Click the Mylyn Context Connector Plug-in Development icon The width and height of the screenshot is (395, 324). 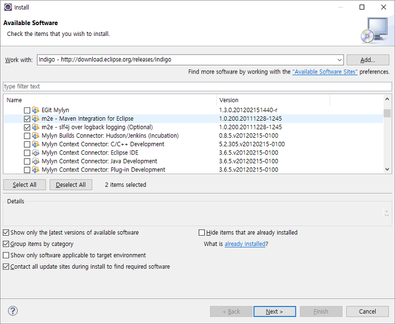[x=35, y=170]
